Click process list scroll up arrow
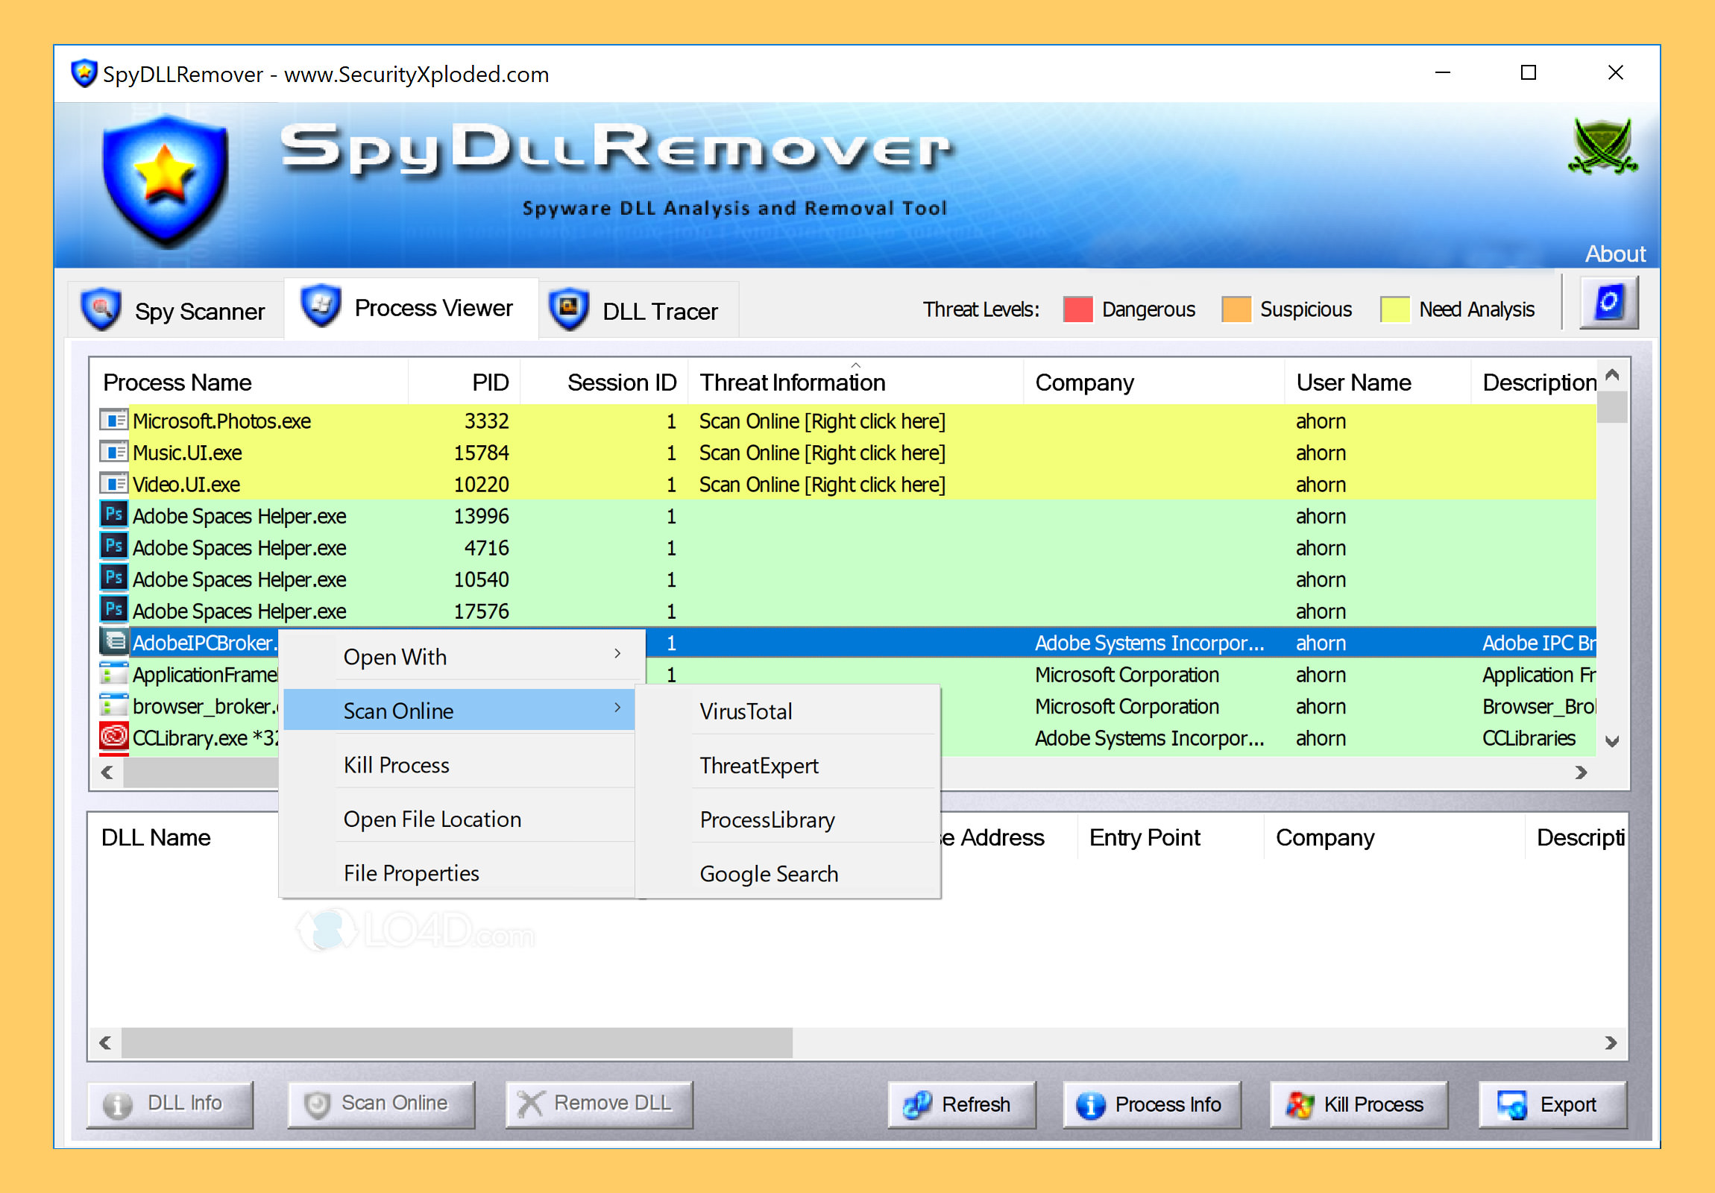Image resolution: width=1715 pixels, height=1193 pixels. 1612,374
